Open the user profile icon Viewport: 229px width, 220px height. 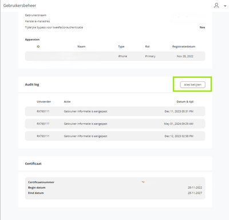pyautogui.click(x=216, y=5)
